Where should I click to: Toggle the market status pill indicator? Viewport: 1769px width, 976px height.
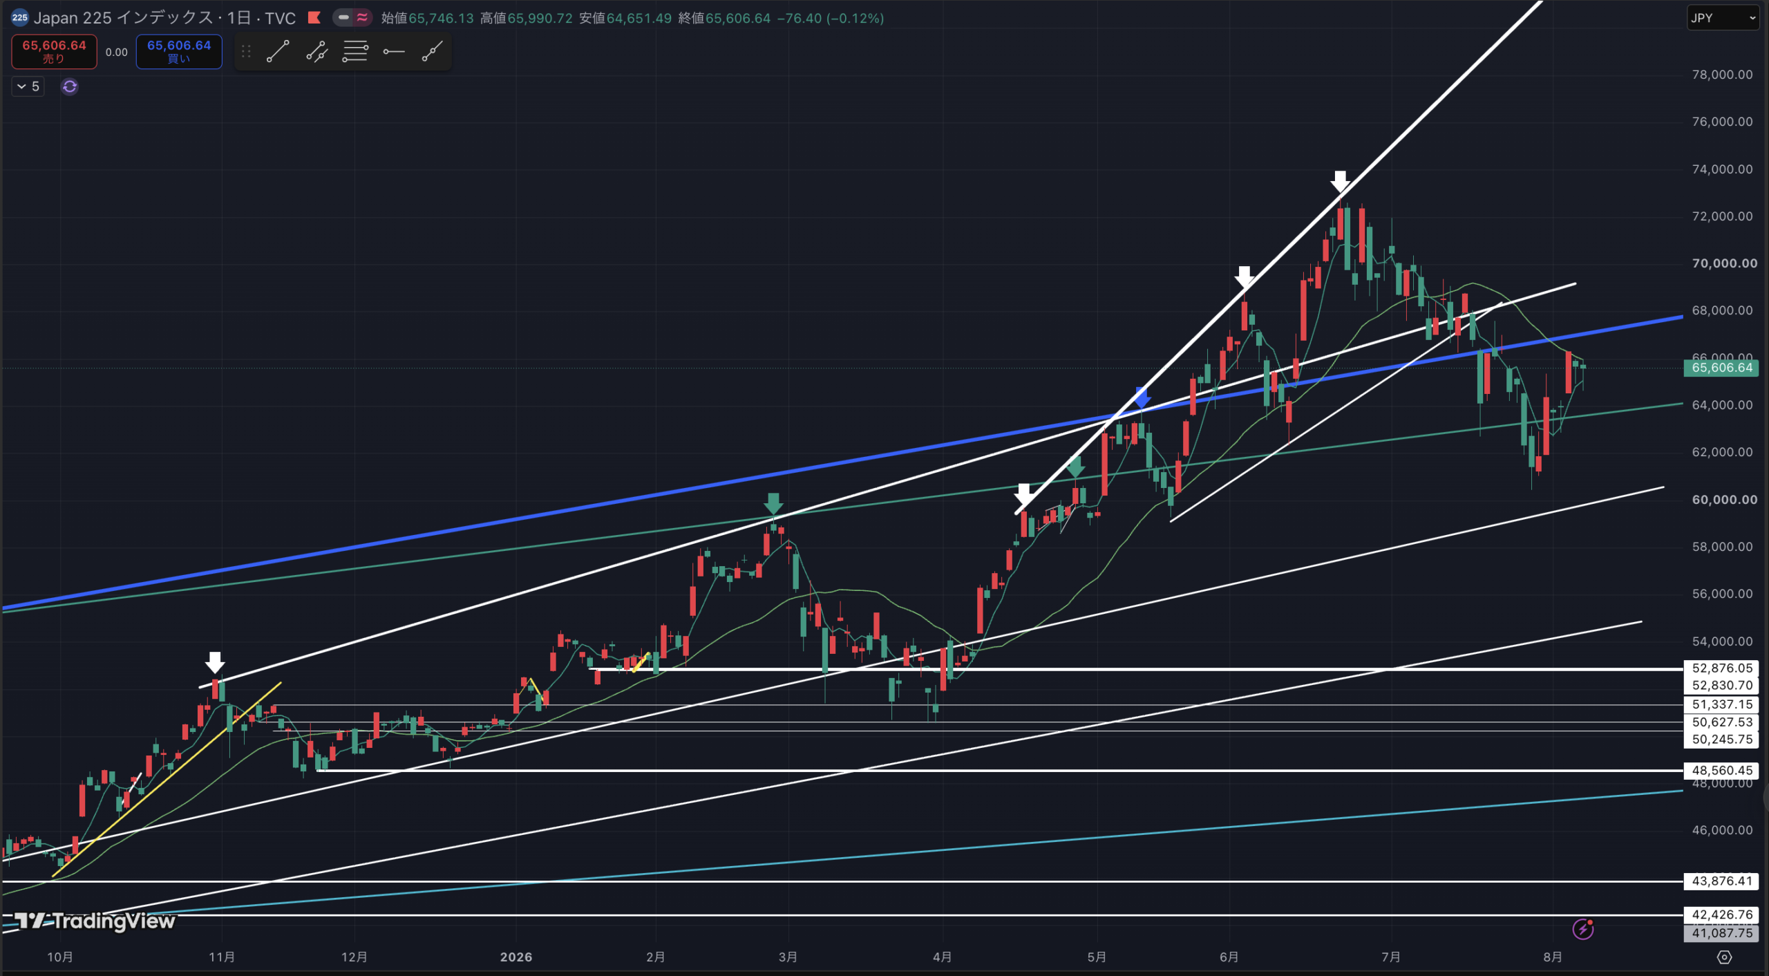point(343,18)
